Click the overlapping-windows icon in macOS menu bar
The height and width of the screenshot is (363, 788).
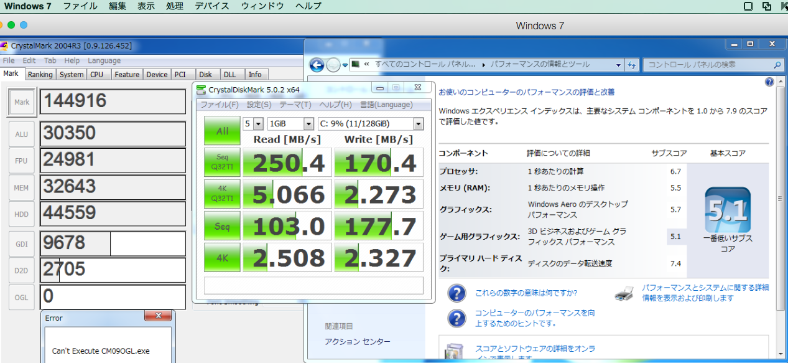[x=767, y=6]
